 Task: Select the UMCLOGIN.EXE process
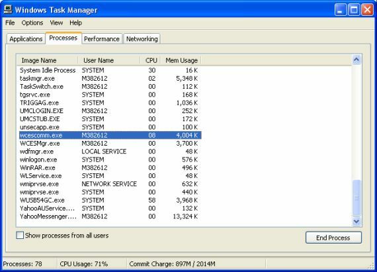(110, 111)
